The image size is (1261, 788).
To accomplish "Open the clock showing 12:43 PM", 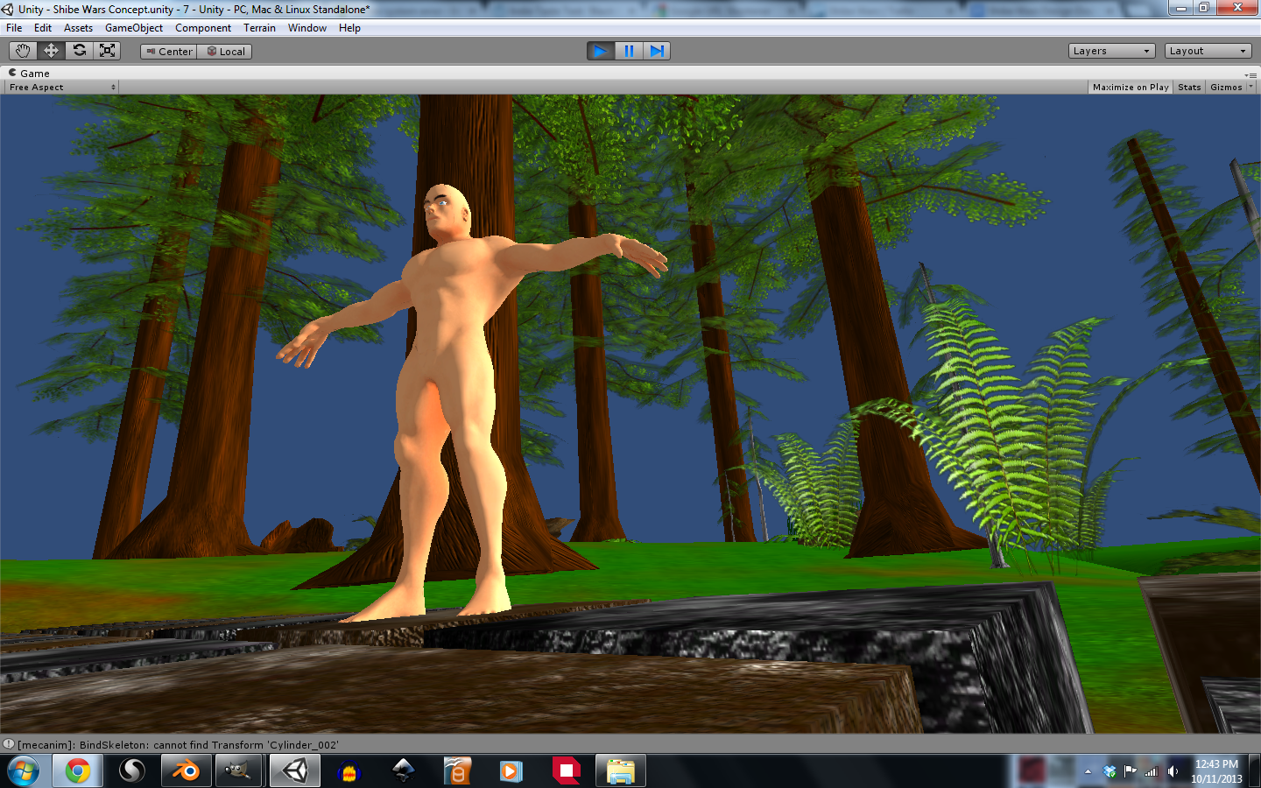I will tap(1216, 771).
